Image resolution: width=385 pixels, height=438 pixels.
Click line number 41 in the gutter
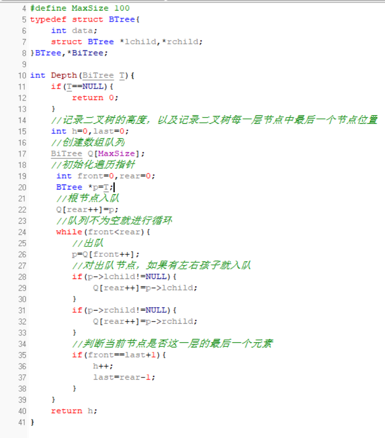click(22, 422)
